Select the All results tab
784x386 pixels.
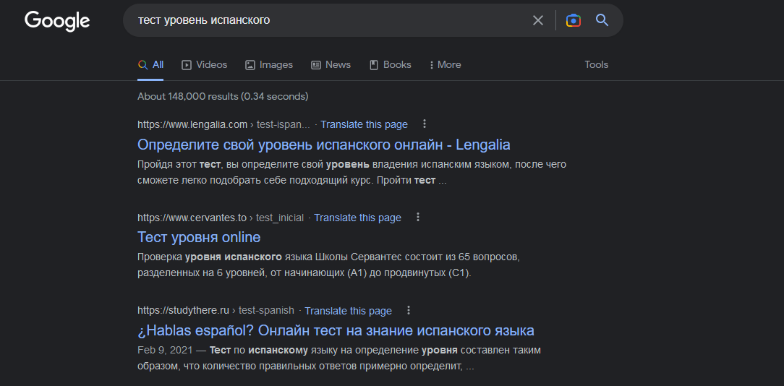150,65
